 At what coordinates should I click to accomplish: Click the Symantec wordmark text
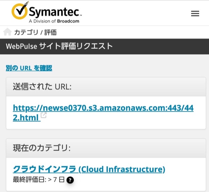click(55, 12)
